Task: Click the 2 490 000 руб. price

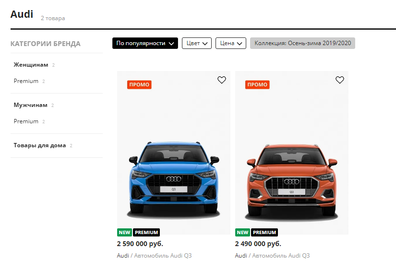Action: [x=258, y=244]
